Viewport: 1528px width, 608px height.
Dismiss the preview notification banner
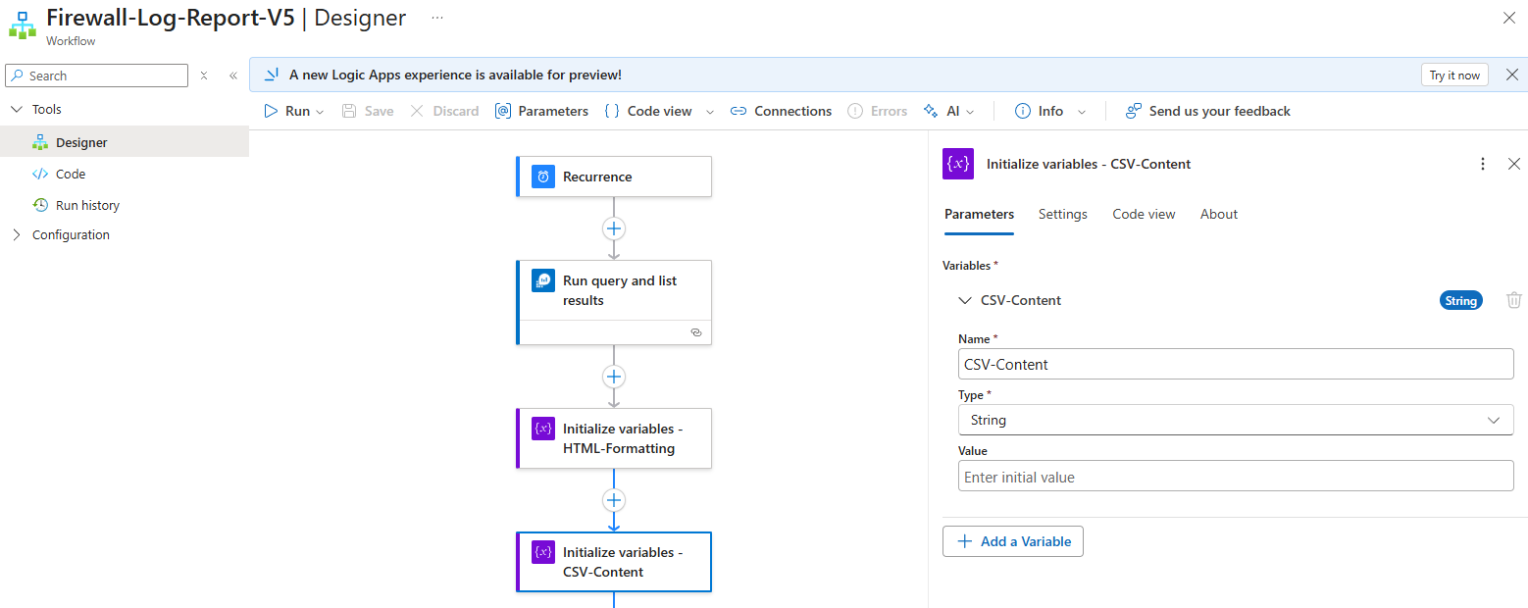coord(1512,75)
